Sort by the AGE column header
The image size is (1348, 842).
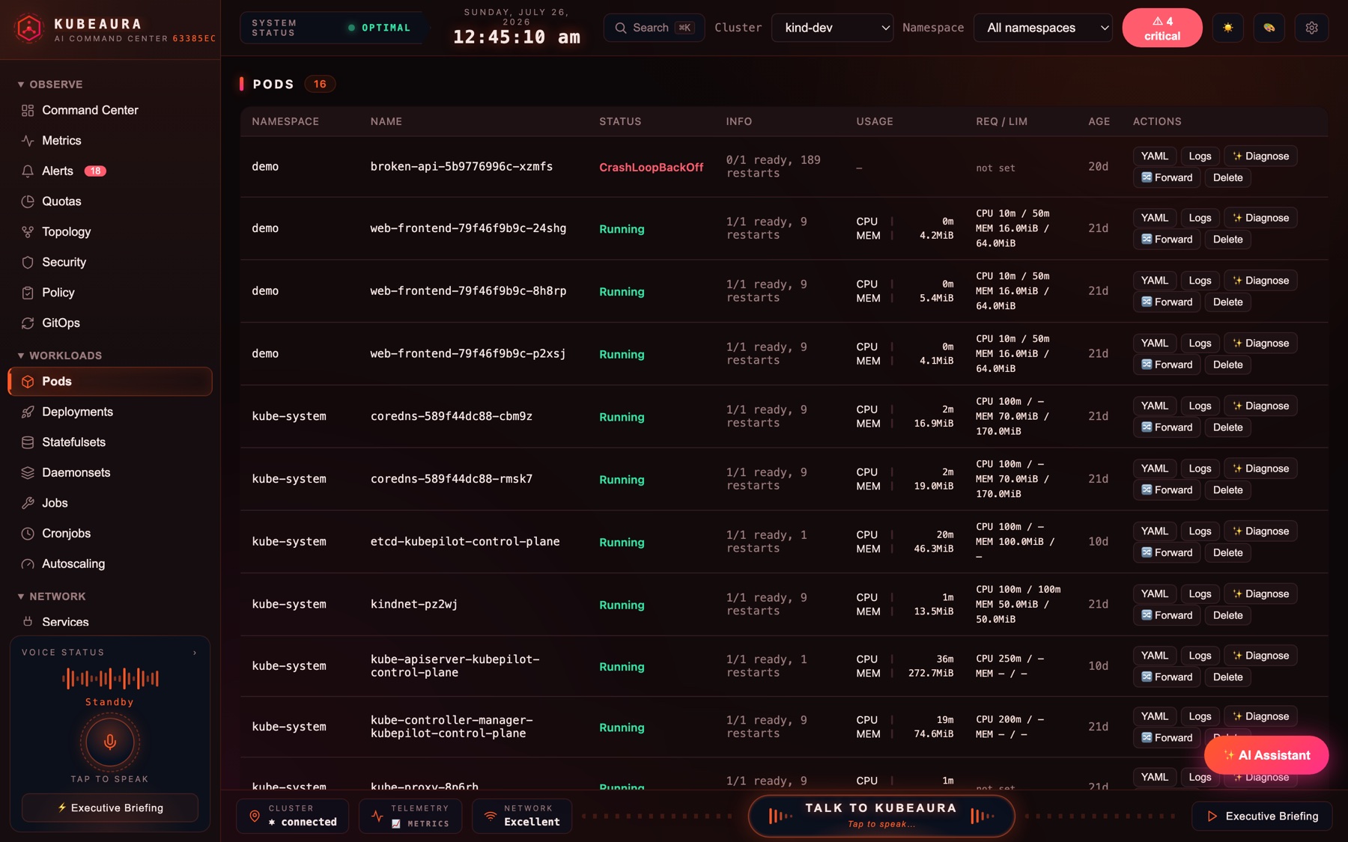1099,121
